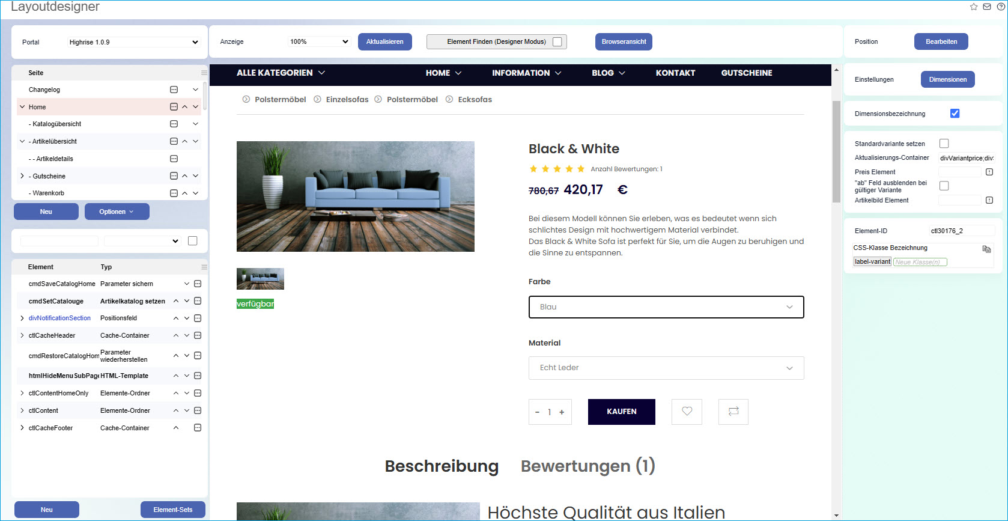The image size is (1008, 521).
Task: Click the Browseransicht button
Action: click(624, 41)
